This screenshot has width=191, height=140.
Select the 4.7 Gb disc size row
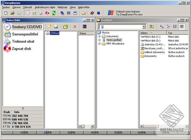(x=23, y=127)
